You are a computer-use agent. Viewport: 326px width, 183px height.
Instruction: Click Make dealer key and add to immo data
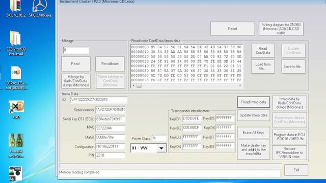tap(254, 149)
